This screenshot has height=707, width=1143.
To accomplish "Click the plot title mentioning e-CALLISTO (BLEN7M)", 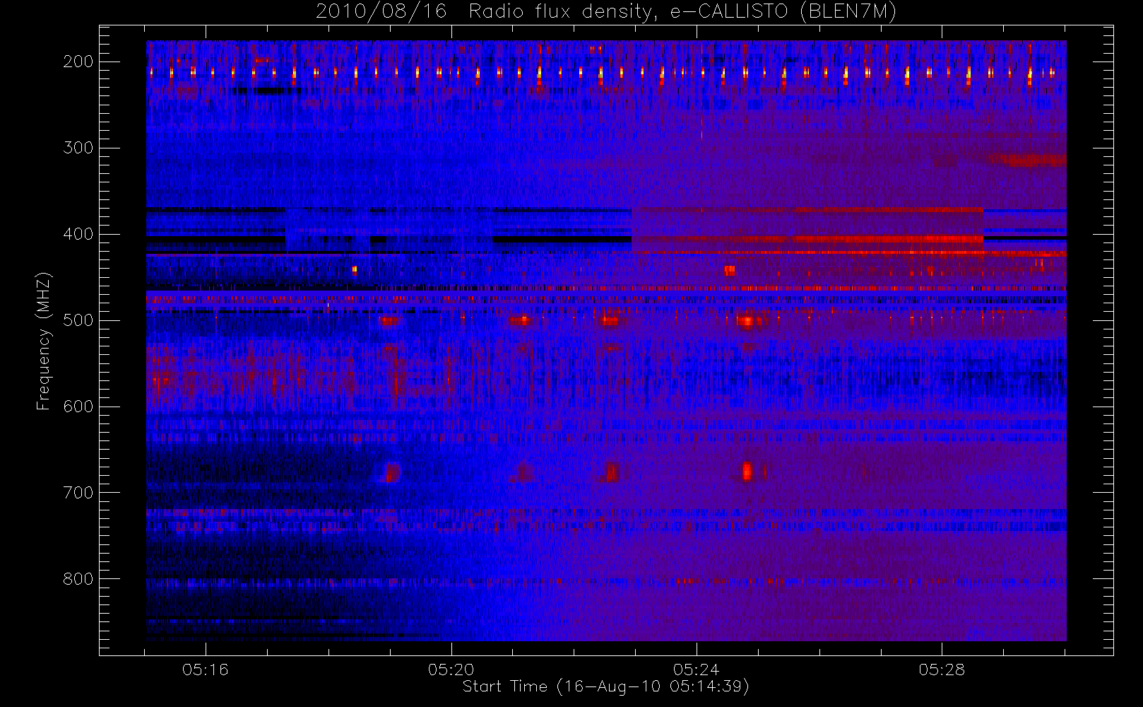I will click(606, 11).
